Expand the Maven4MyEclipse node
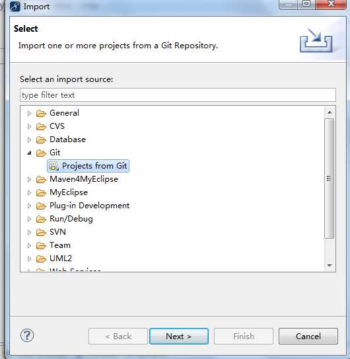Screen dimensions: 350x359 click(29, 179)
